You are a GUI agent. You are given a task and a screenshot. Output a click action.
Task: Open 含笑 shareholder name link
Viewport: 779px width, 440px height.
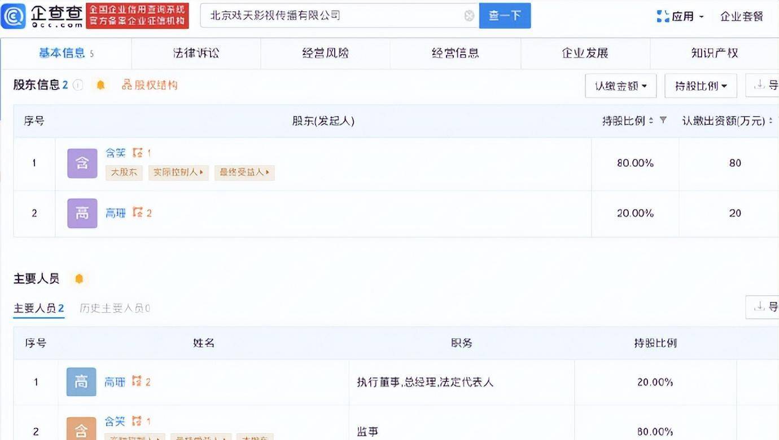point(116,153)
